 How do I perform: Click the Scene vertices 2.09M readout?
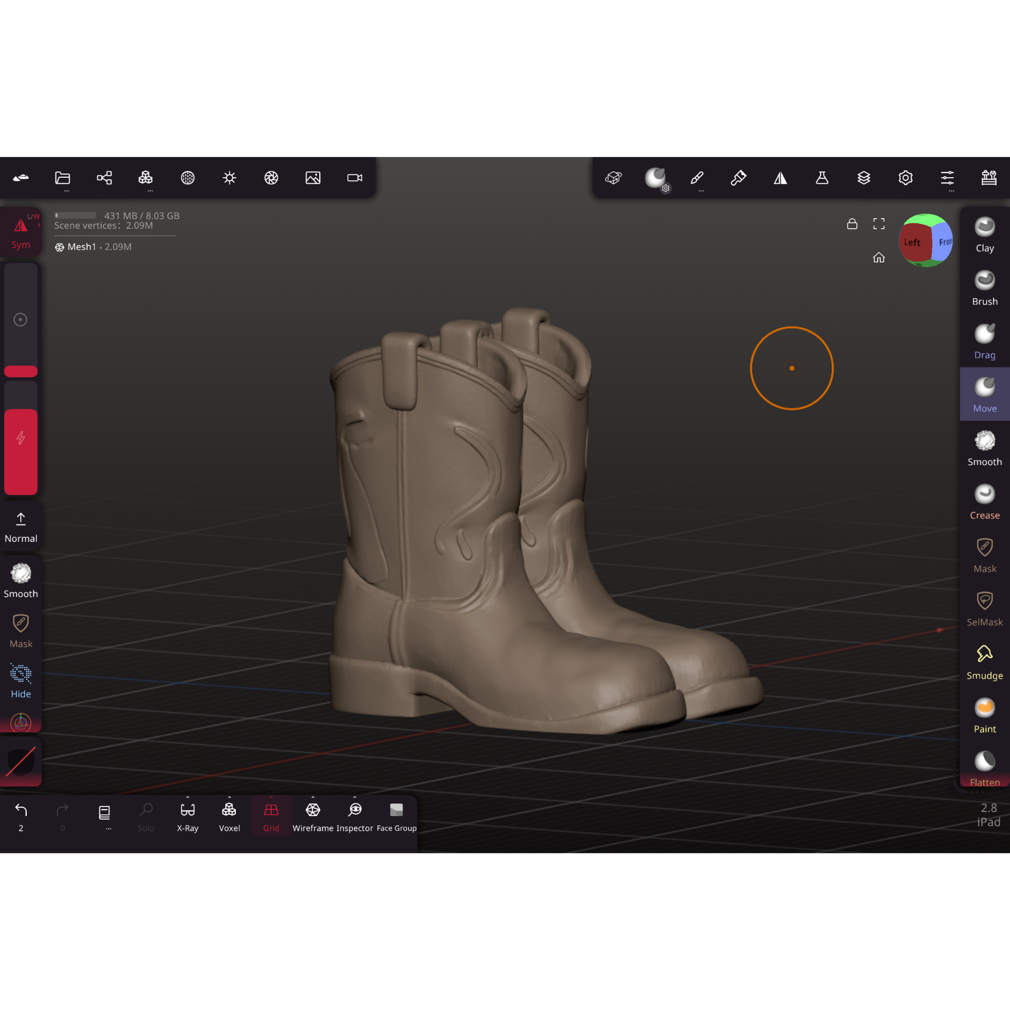[x=104, y=225]
